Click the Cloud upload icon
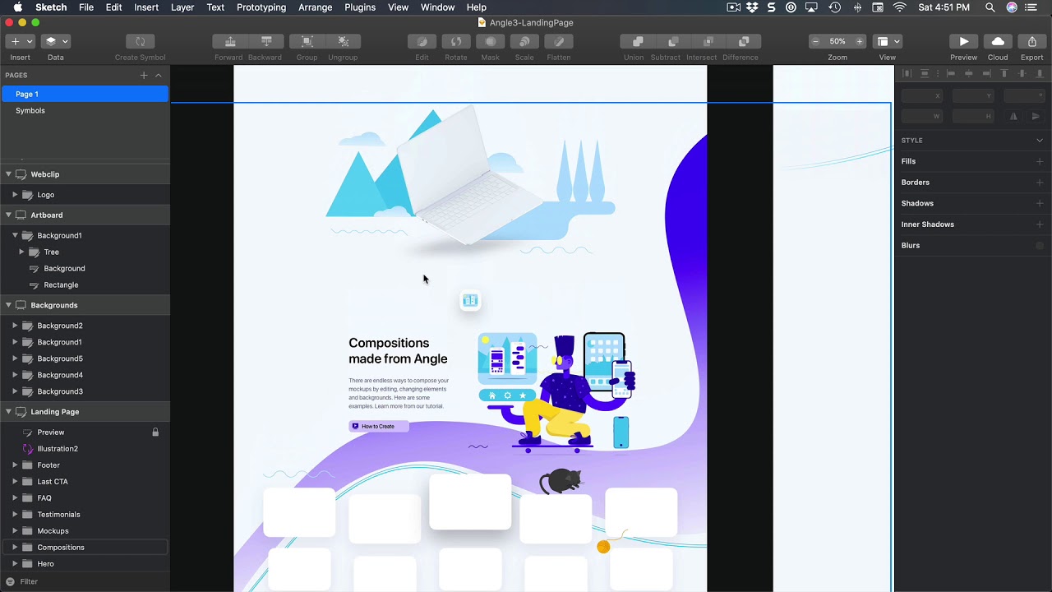 point(998,41)
